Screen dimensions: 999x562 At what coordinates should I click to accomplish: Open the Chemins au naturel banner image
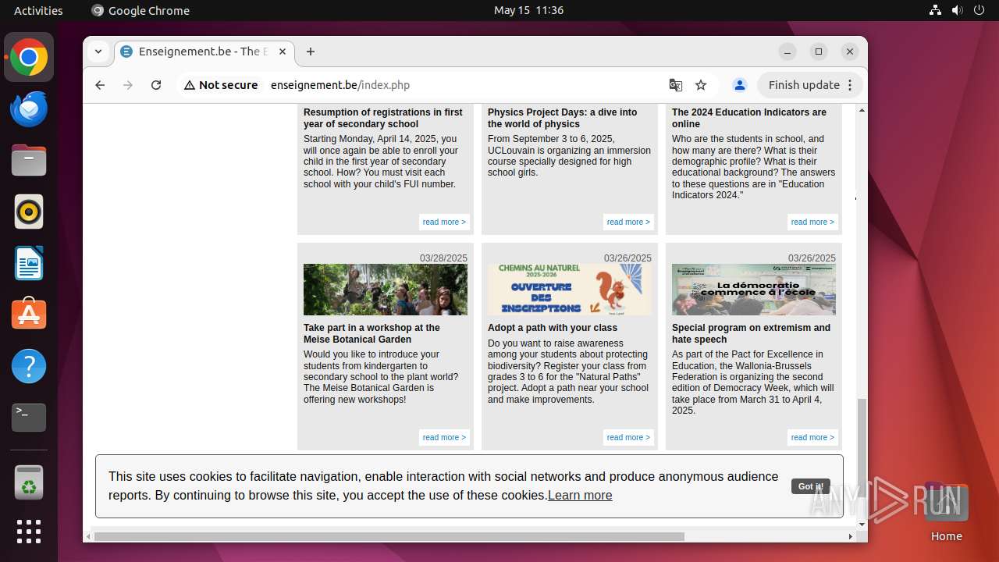coord(570,290)
